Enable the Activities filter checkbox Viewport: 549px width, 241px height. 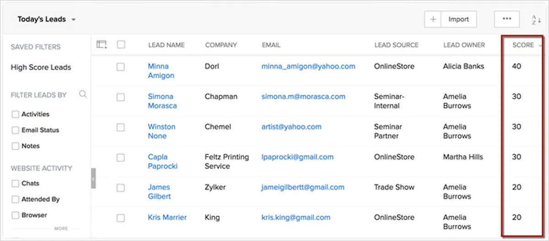click(x=16, y=115)
